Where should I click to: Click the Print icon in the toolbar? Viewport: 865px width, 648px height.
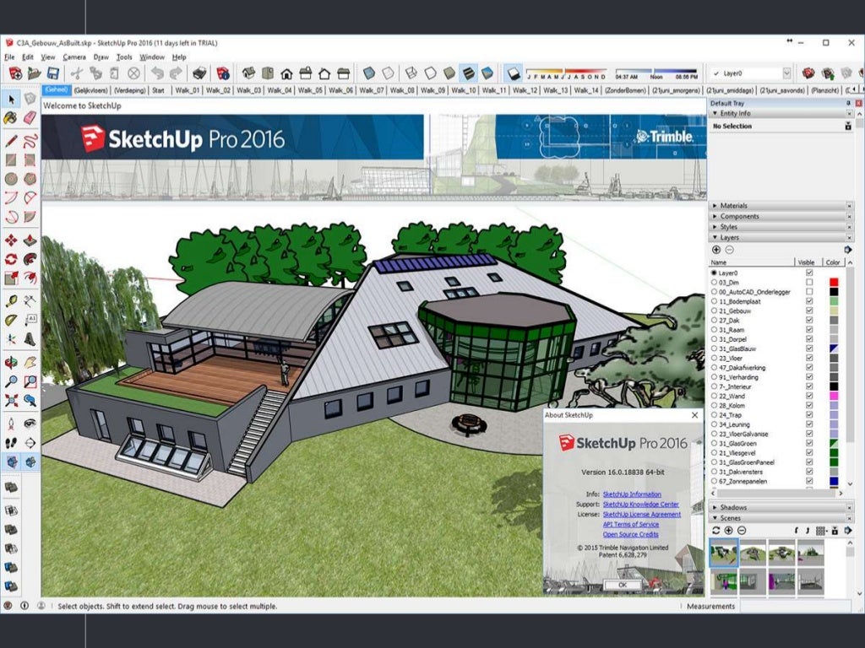click(x=199, y=73)
